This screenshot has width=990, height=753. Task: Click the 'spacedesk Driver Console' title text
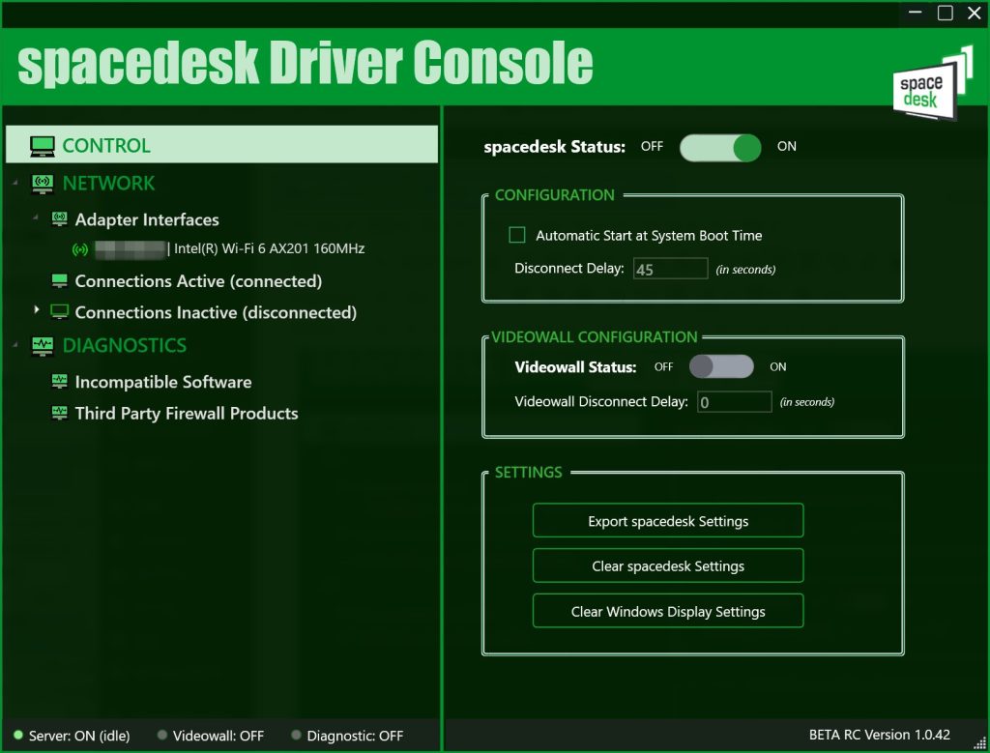(305, 64)
